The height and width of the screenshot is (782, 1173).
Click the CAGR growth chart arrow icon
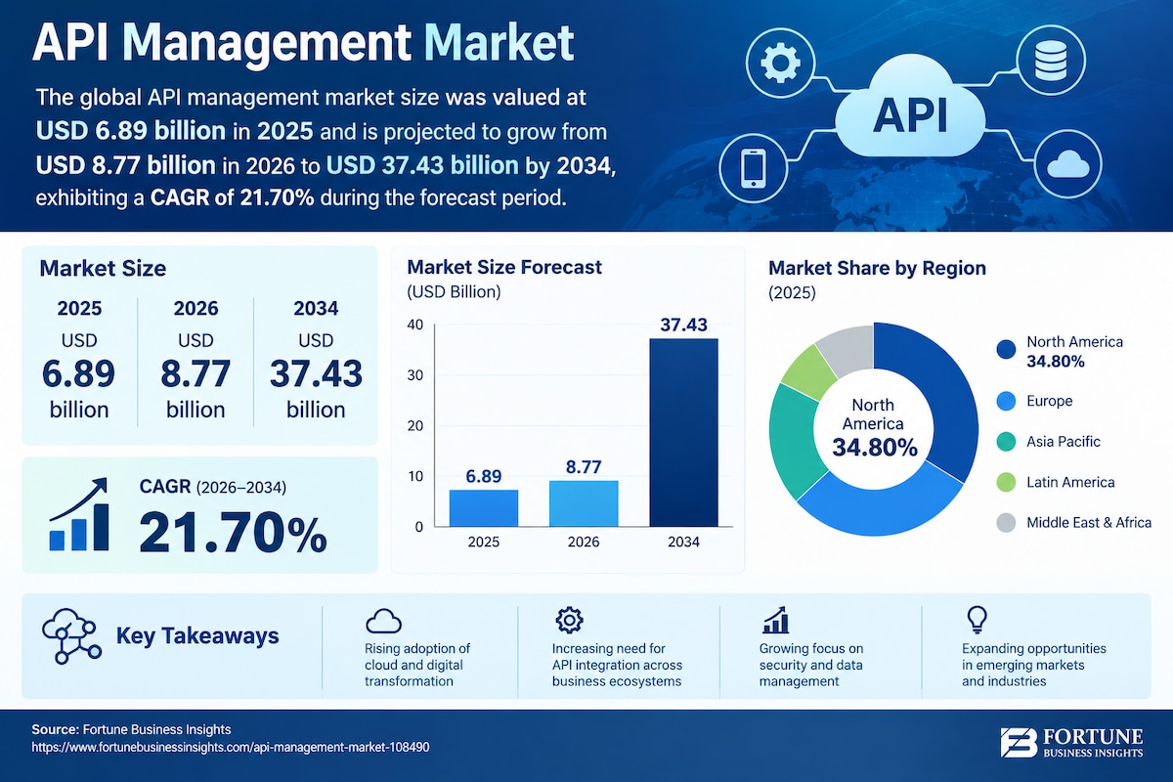79,513
